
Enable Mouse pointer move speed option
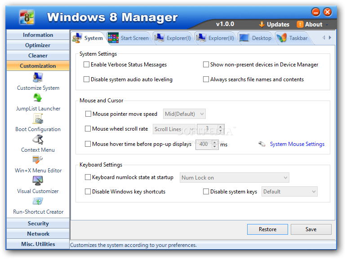point(88,114)
